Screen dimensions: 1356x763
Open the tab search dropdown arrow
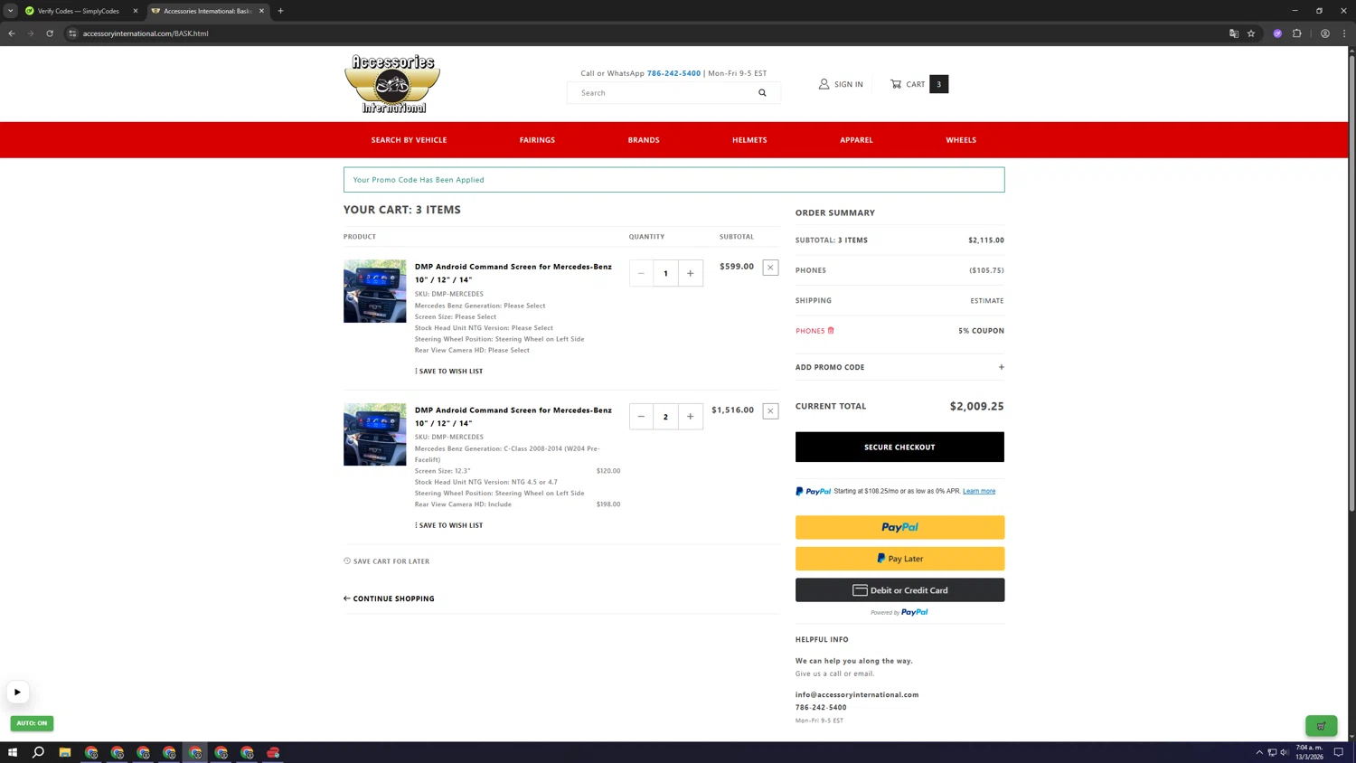(x=11, y=11)
